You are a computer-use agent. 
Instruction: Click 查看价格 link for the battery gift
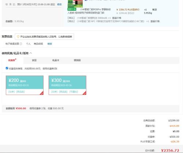(116, 18)
